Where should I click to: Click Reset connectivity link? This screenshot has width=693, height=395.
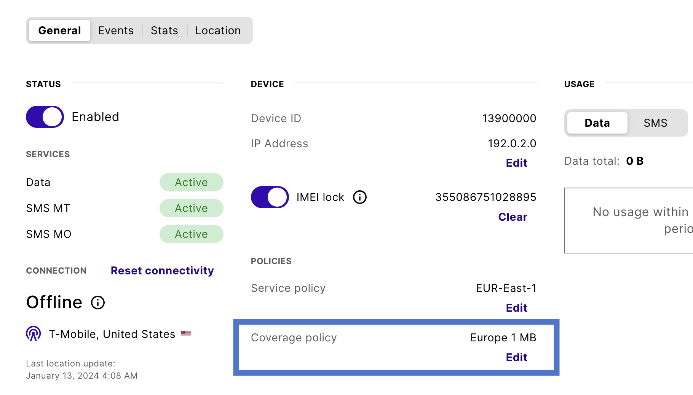162,271
